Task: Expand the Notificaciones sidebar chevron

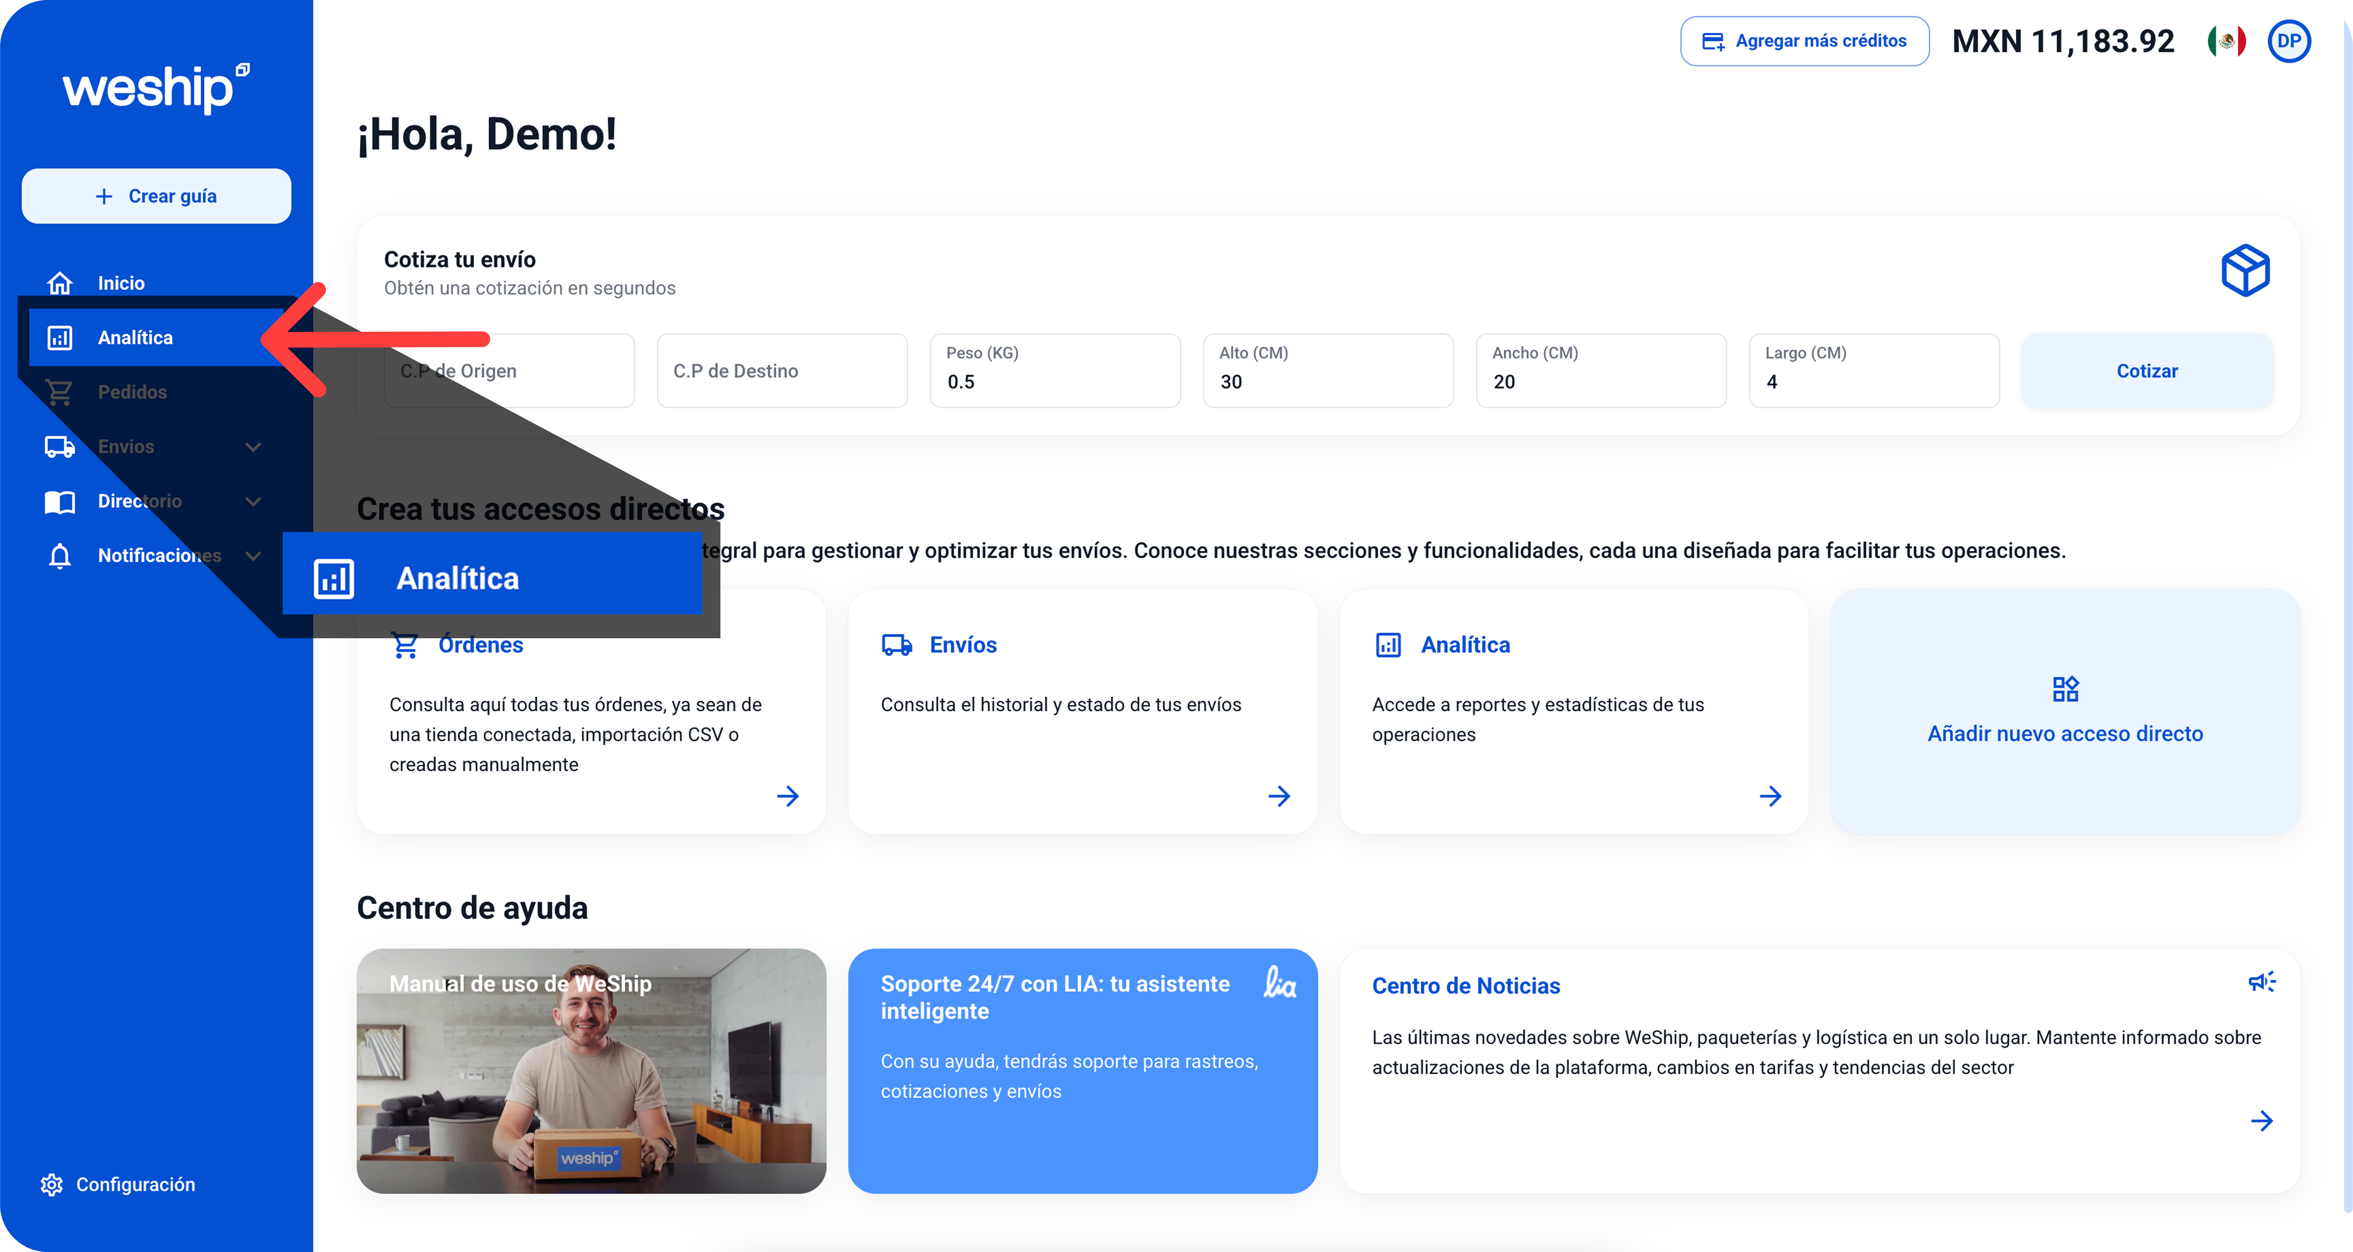Action: 253,555
